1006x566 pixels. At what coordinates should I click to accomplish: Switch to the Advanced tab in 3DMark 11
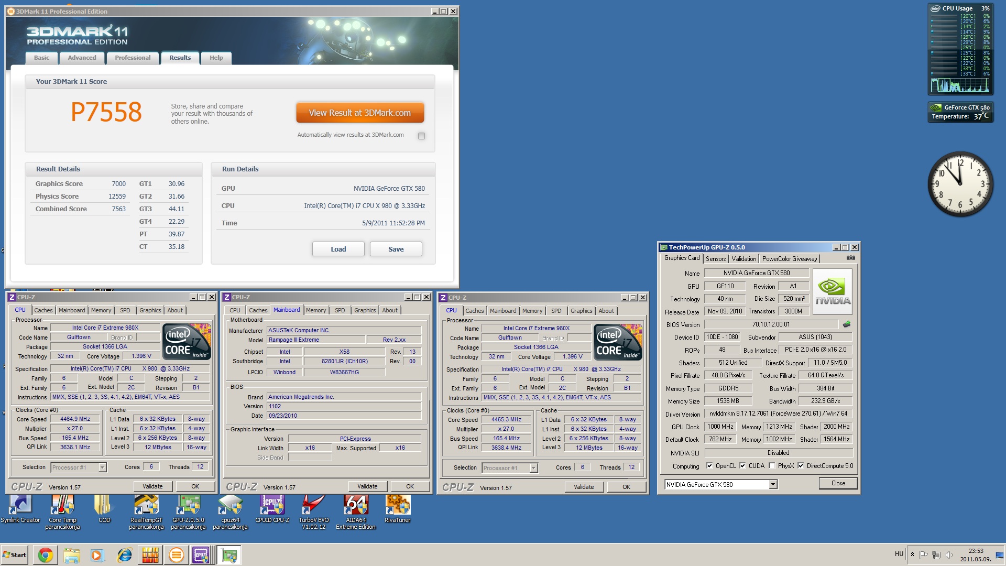[x=82, y=58]
